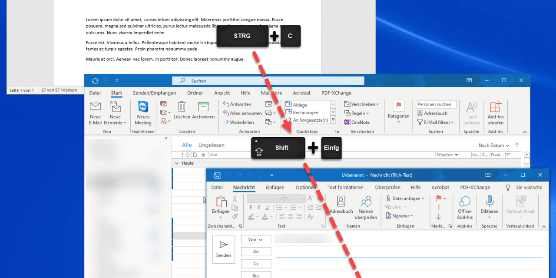Collapse the Heute group header
The image size is (556, 278).
pos(177,163)
